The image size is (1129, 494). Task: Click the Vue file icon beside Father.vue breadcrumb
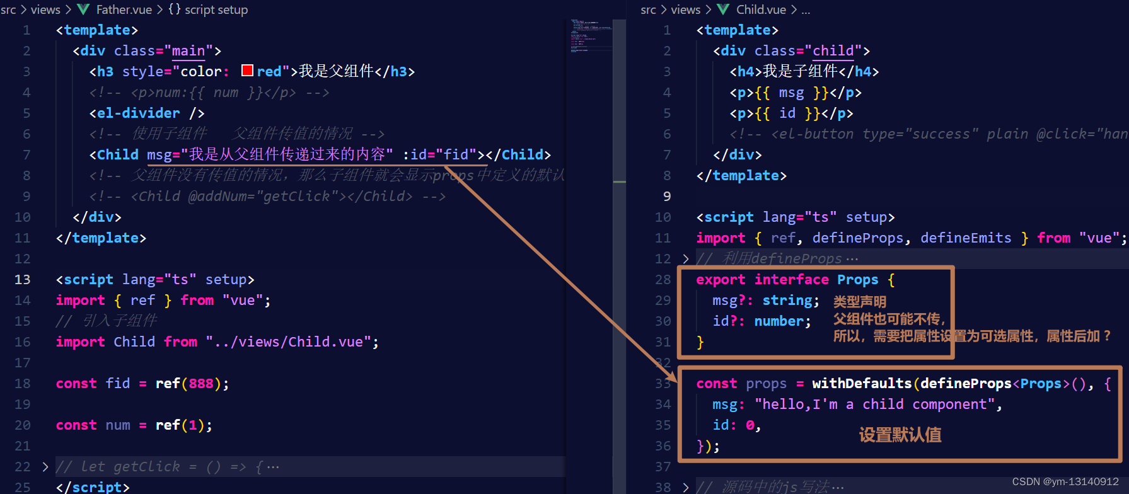tap(83, 9)
